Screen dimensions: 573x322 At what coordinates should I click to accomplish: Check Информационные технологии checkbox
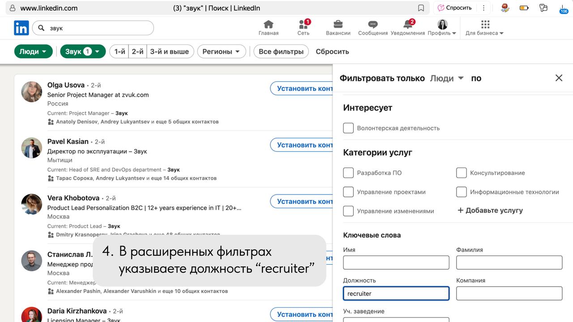[462, 192]
